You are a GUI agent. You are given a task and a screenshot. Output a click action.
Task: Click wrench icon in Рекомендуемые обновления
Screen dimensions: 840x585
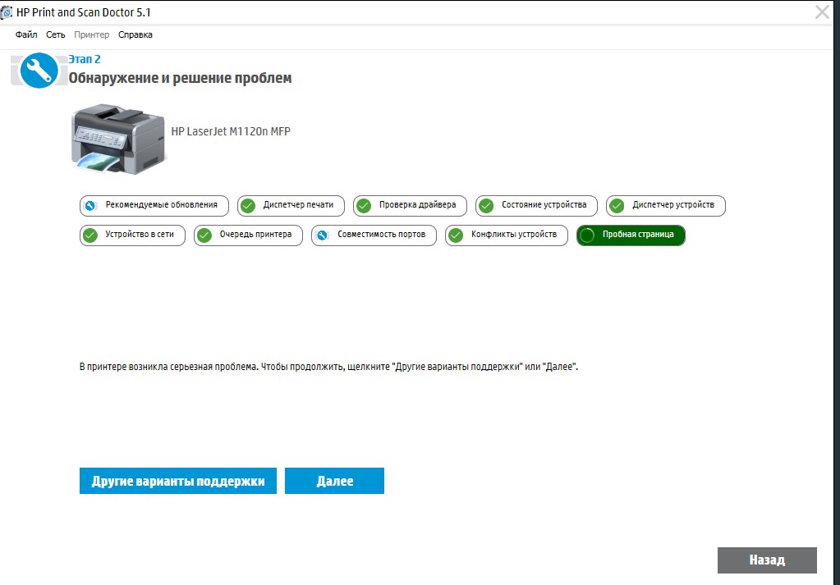pos(90,205)
